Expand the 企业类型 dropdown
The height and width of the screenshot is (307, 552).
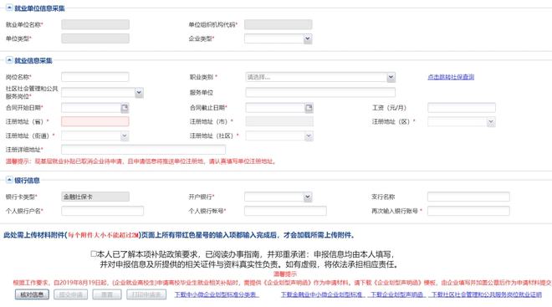tap(307, 38)
